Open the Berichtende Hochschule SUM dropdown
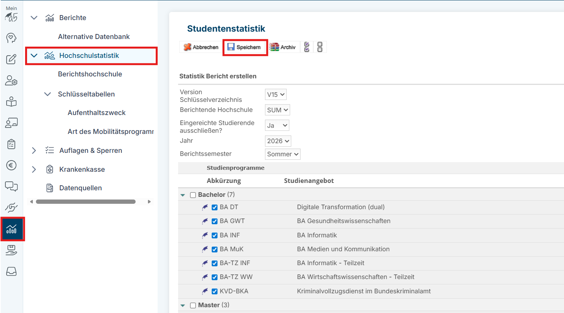The height and width of the screenshot is (313, 564). tap(278, 110)
